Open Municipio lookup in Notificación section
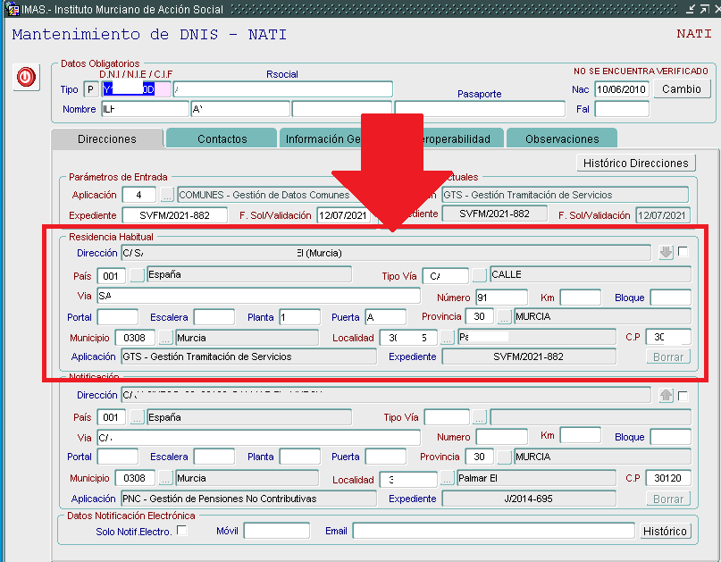Screen dimensions: 721x562 166,479
